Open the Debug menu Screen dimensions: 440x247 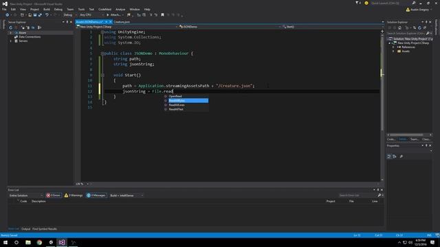[x=58, y=9]
